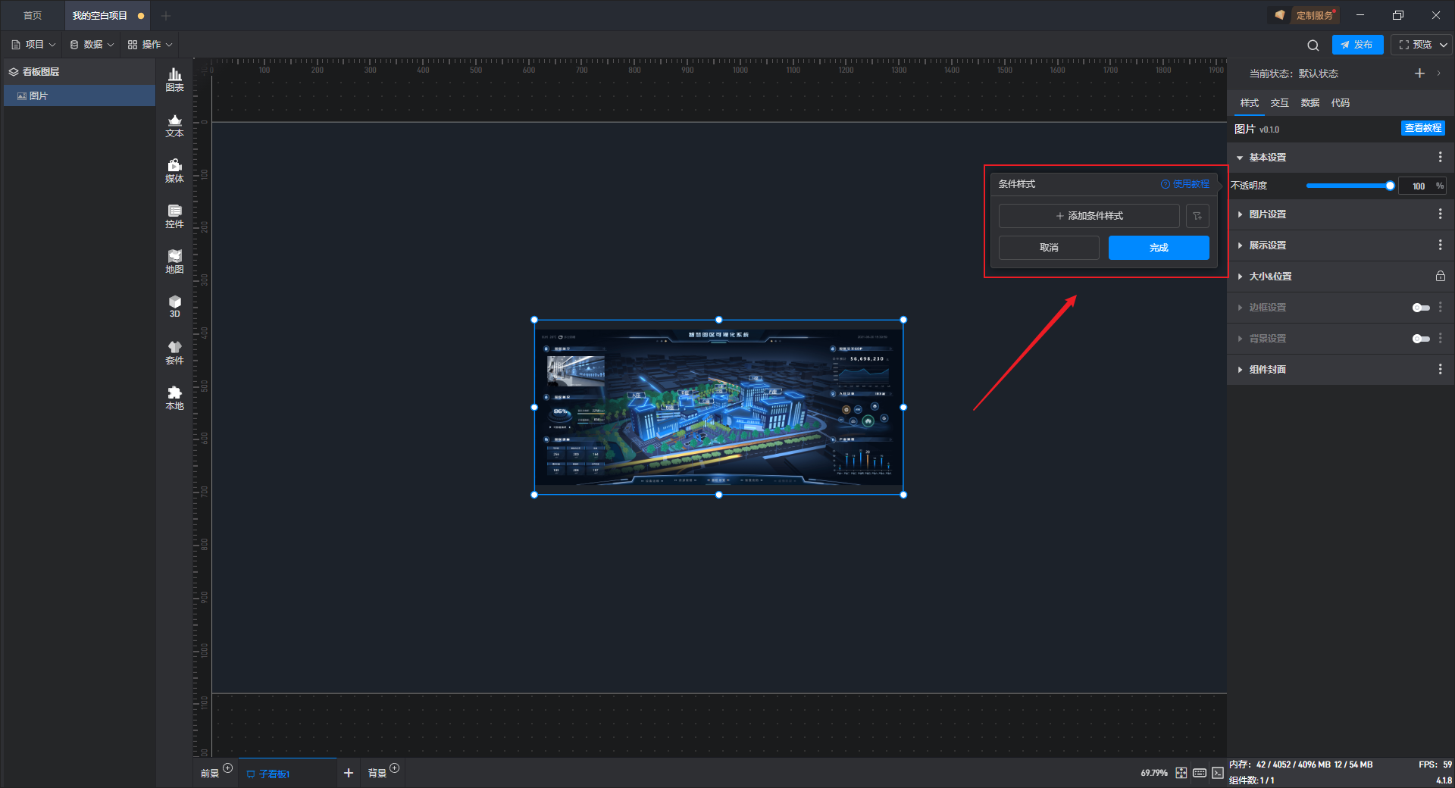Click the 查看教程 view tutorial button
Viewport: 1455px width, 788px height.
pos(1422,128)
